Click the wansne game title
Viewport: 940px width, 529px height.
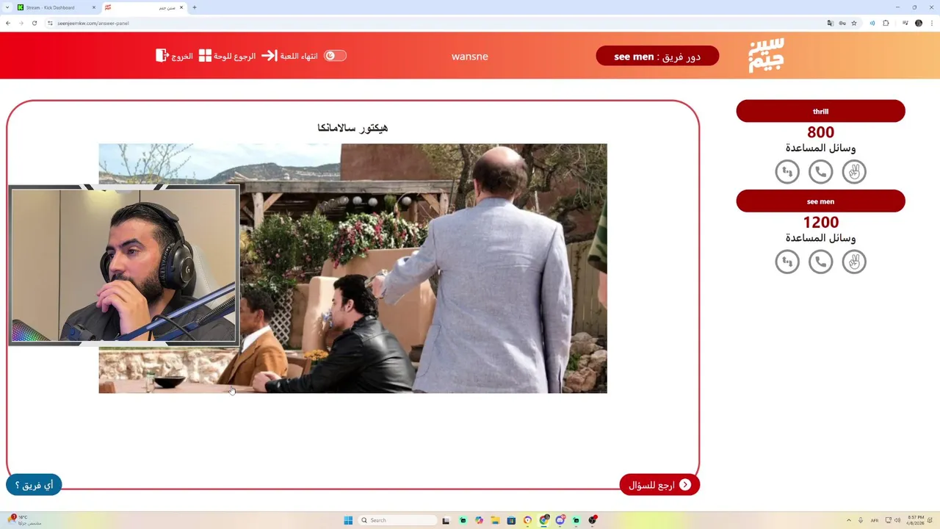pyautogui.click(x=470, y=57)
